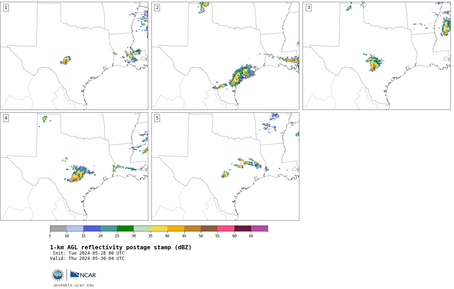The width and height of the screenshot is (454, 289).
Task: Click the blue 15-20 dBZ swatch
Action: pos(92,229)
